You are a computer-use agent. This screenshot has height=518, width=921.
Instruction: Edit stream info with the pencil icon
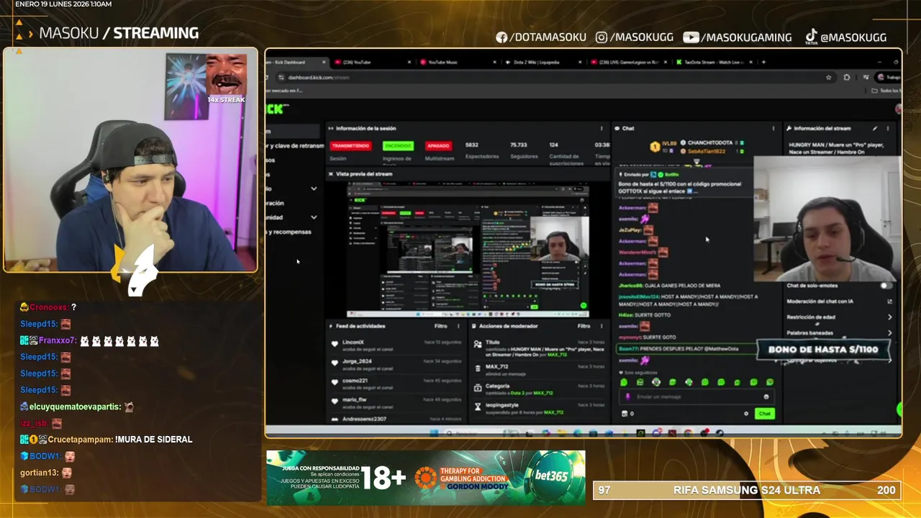click(875, 128)
